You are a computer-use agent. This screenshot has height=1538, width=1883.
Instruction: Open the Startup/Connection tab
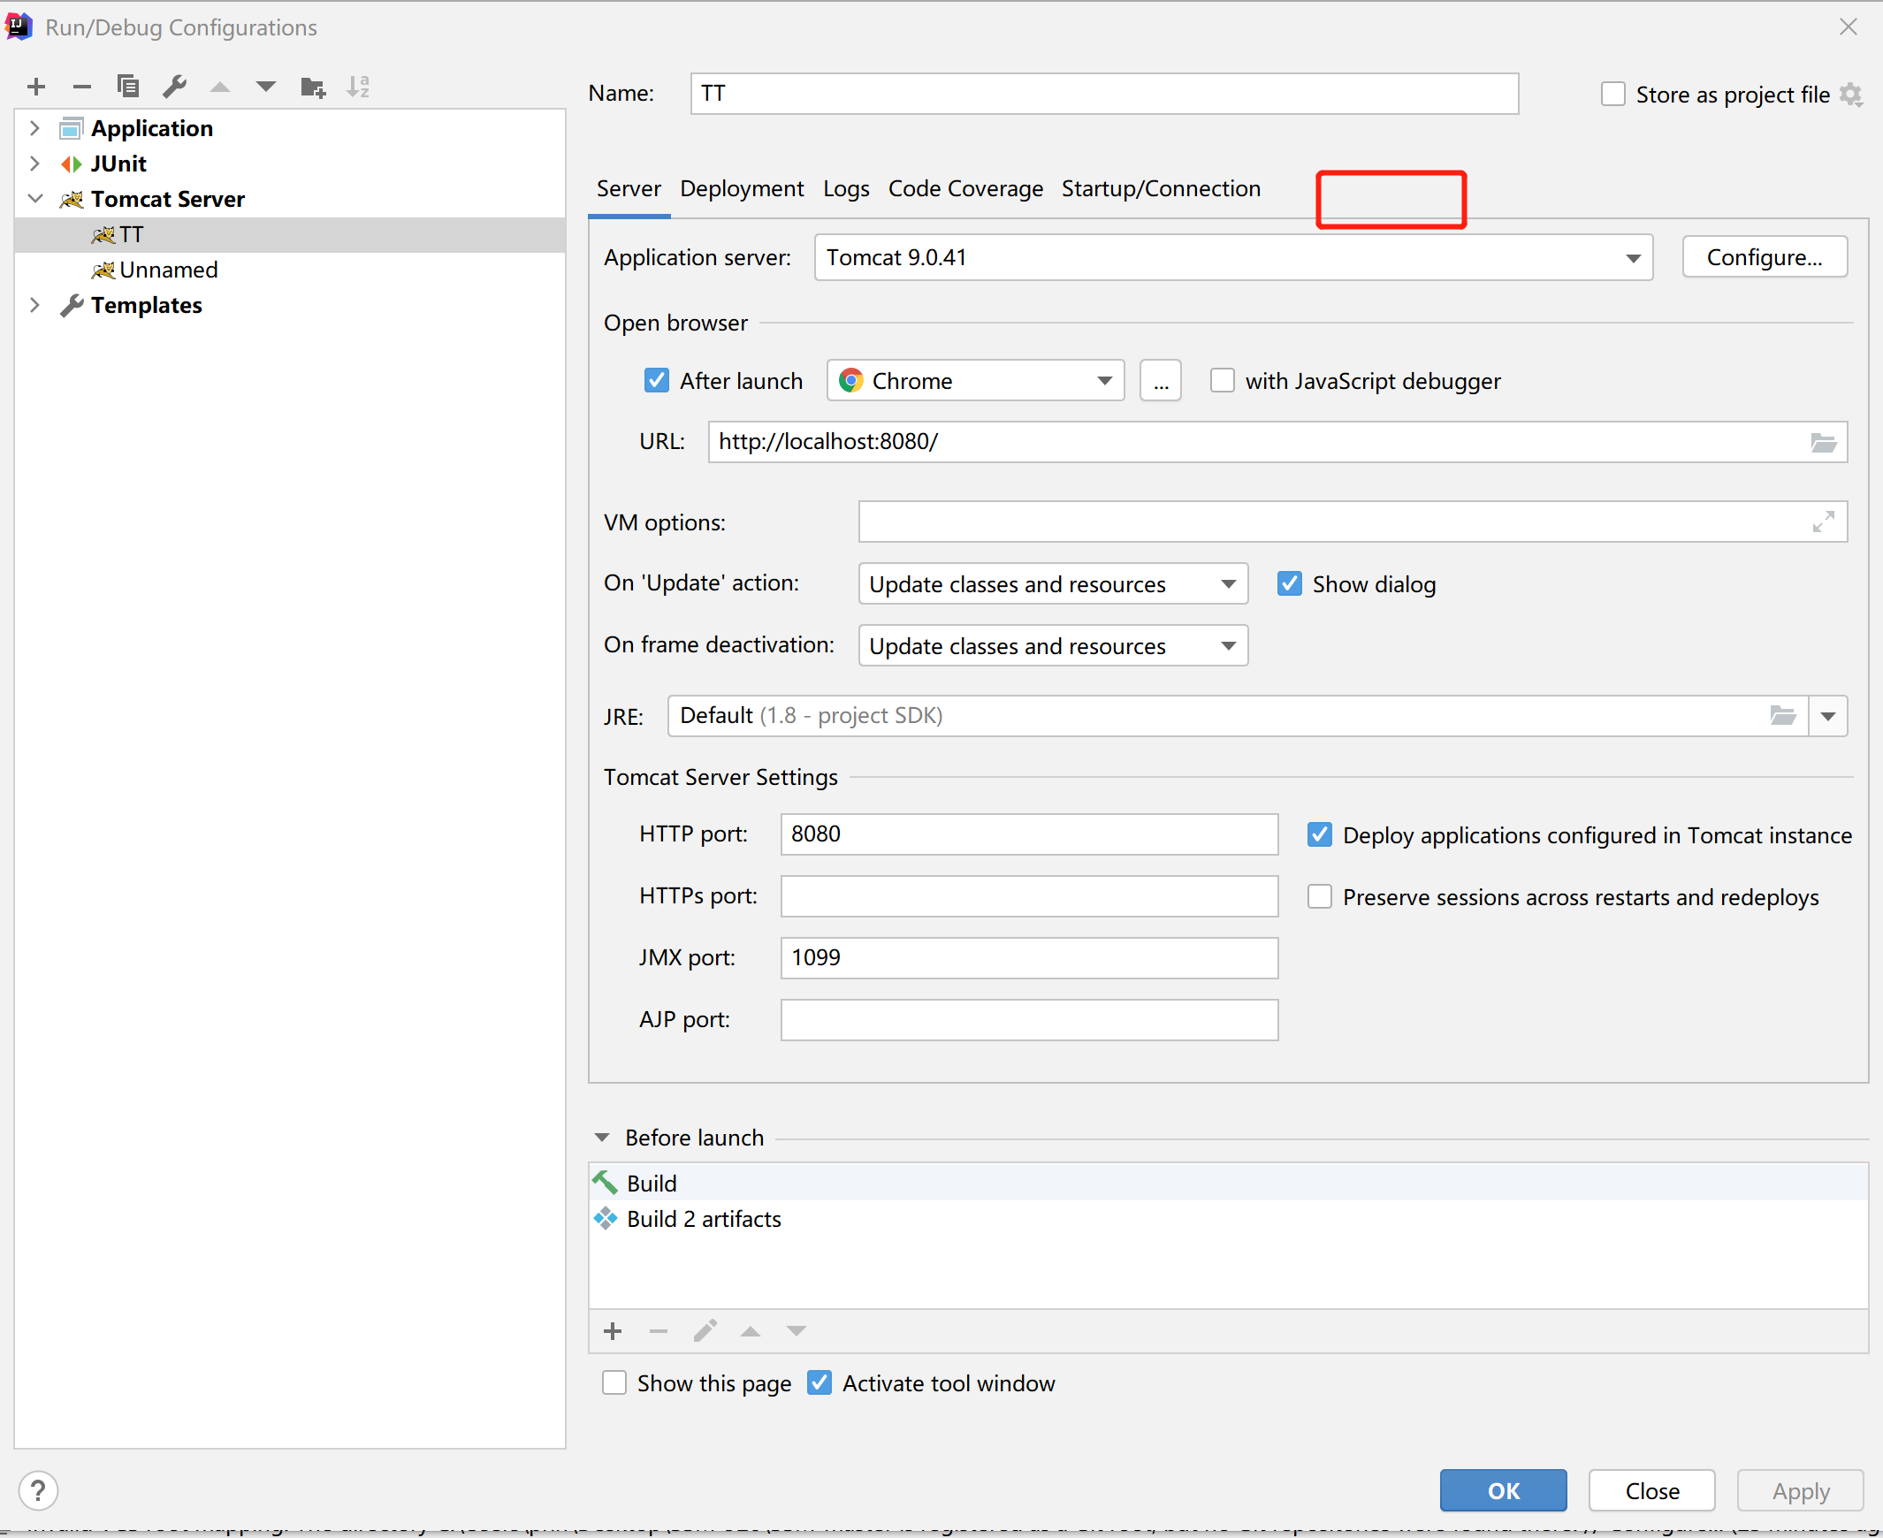pos(1161,188)
